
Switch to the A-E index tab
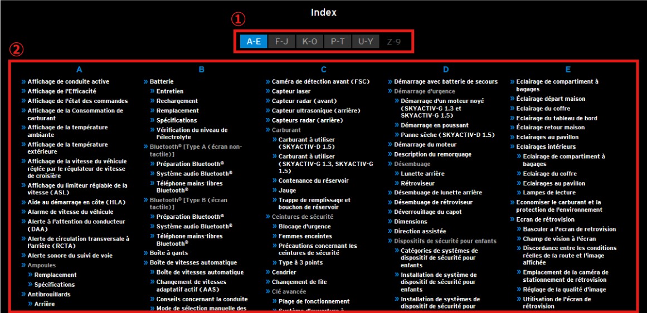click(254, 41)
